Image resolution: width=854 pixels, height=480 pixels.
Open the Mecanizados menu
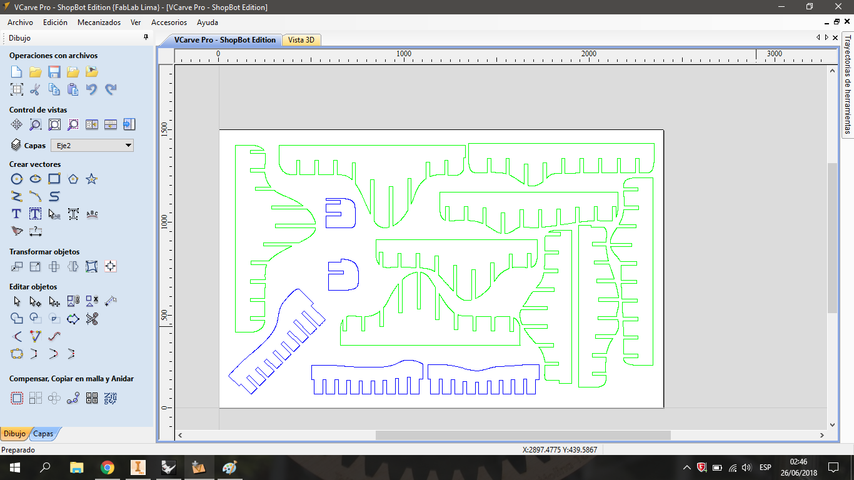pos(99,22)
